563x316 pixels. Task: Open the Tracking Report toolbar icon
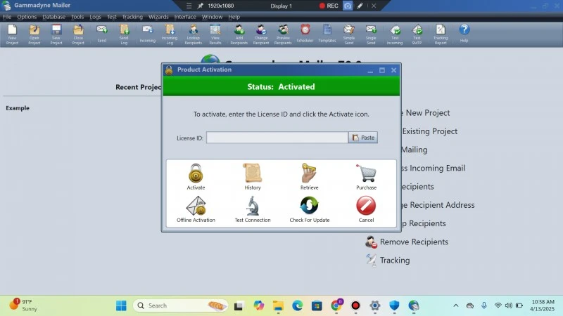pos(440,32)
